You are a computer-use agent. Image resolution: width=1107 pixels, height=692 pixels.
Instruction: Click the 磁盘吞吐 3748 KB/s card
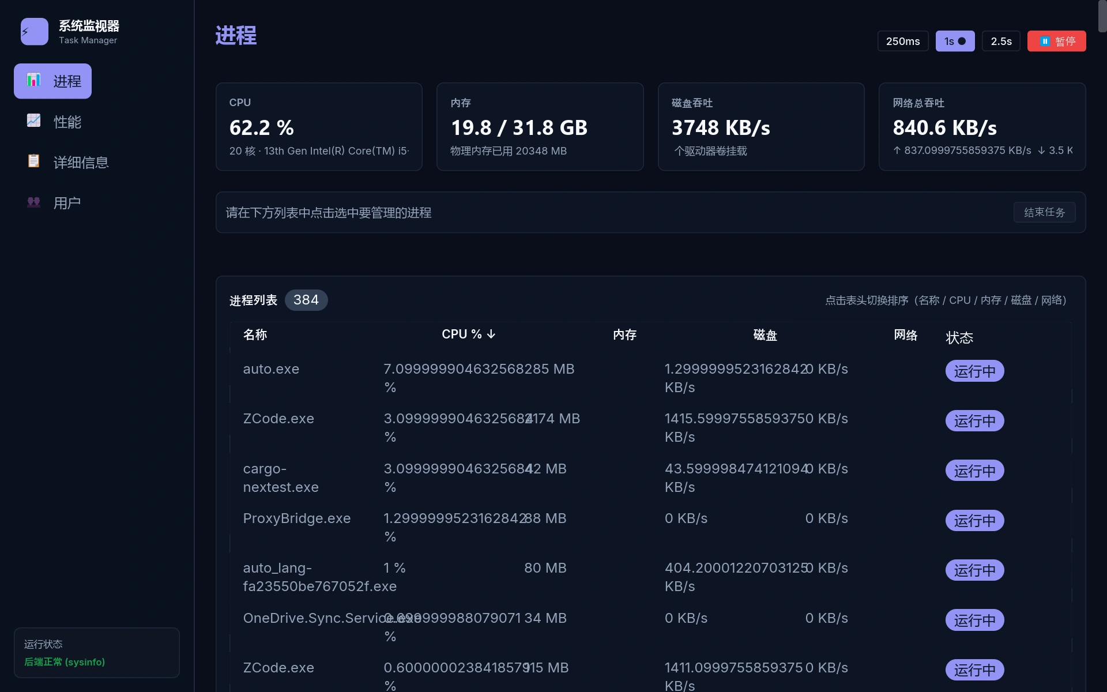761,126
